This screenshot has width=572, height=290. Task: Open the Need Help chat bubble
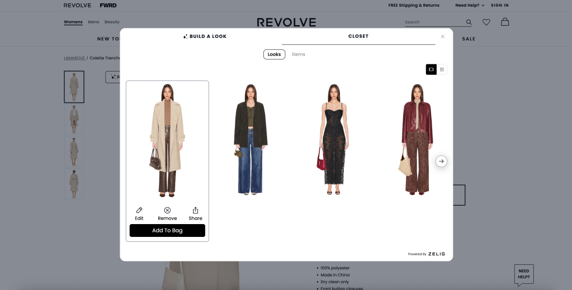coord(524,274)
